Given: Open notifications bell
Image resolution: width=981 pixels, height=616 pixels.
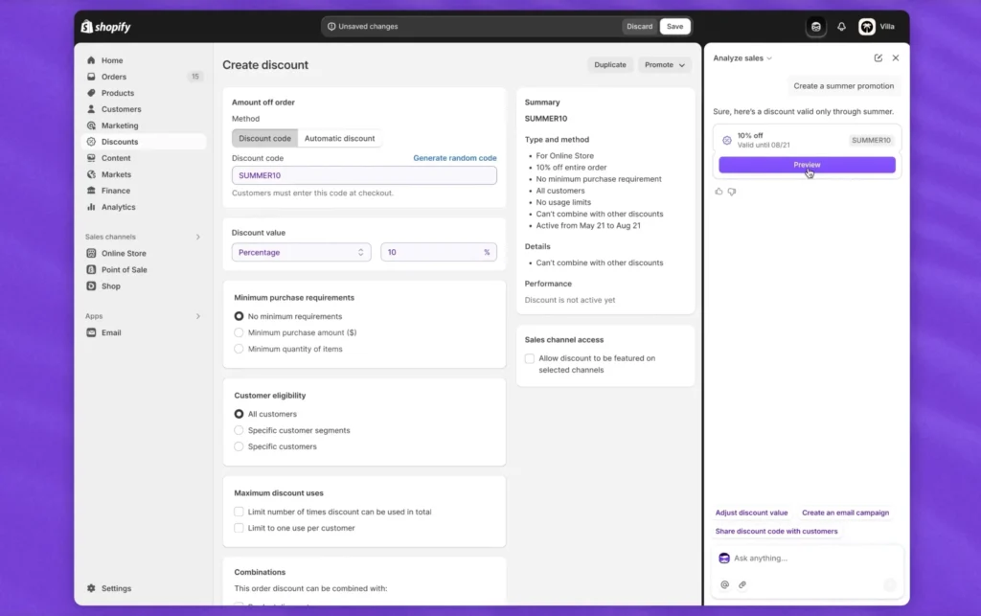Looking at the screenshot, I should (x=841, y=27).
